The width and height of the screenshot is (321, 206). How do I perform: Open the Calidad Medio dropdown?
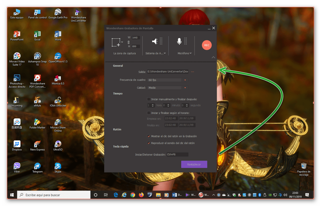(x=167, y=88)
